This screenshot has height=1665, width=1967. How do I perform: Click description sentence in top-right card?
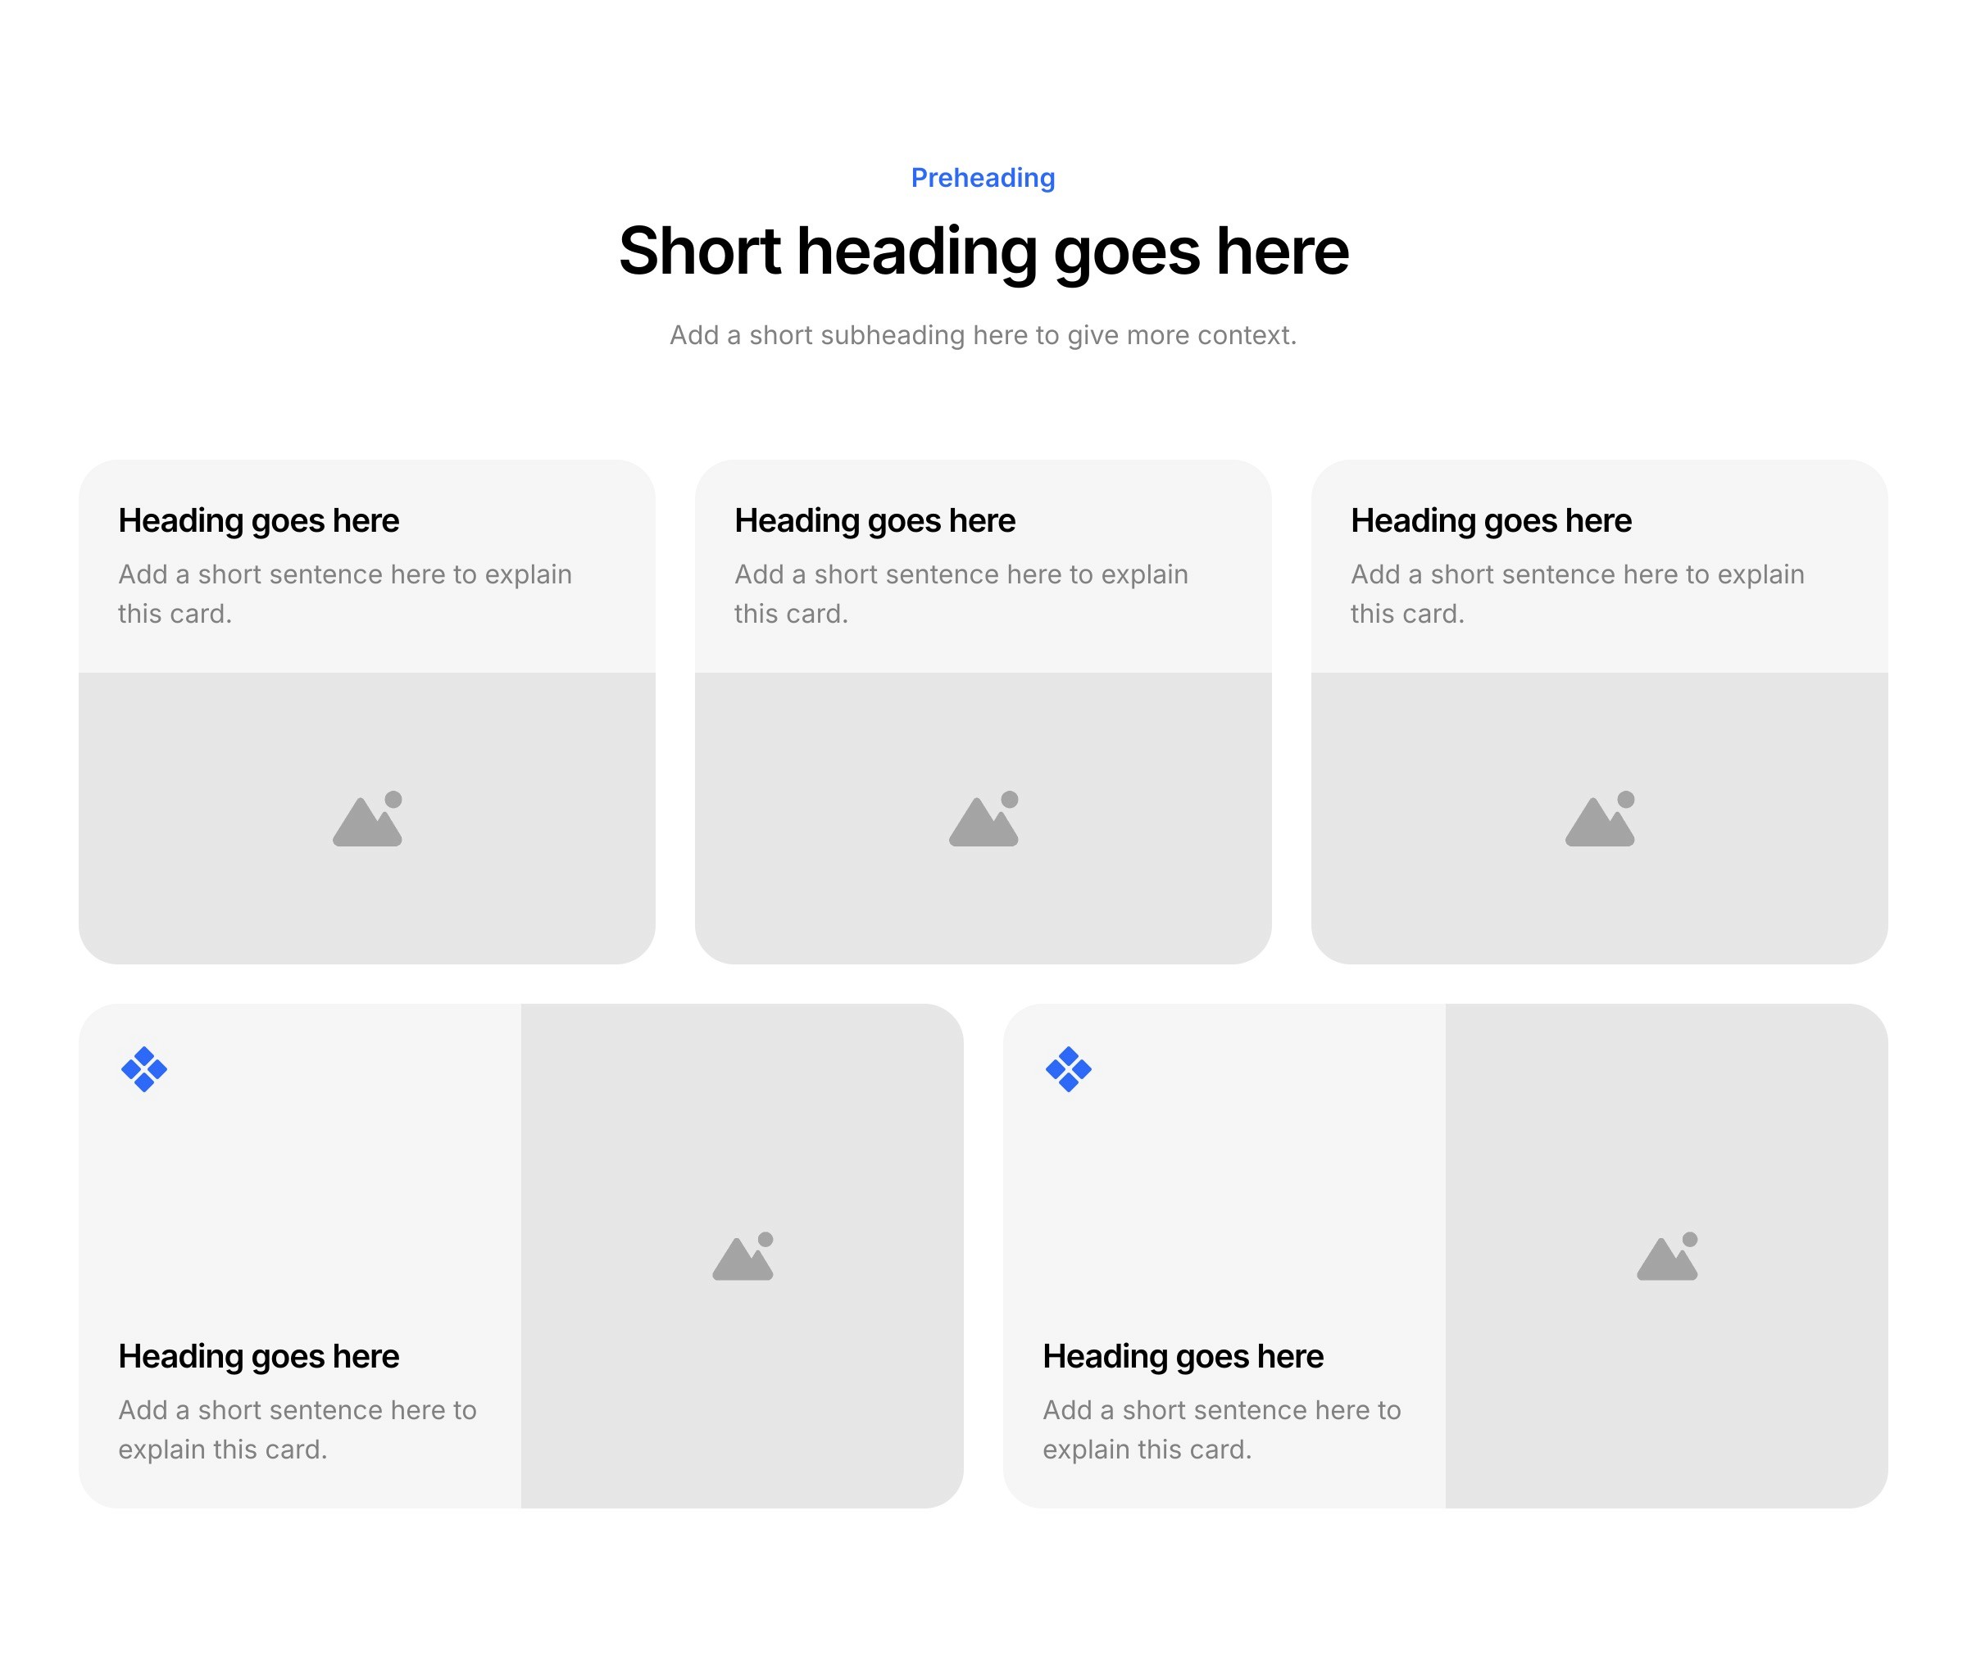[x=1577, y=592]
